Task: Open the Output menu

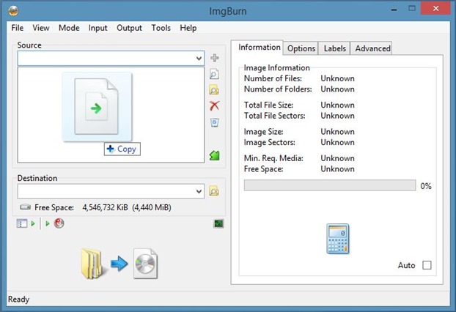Action: pyautogui.click(x=130, y=28)
